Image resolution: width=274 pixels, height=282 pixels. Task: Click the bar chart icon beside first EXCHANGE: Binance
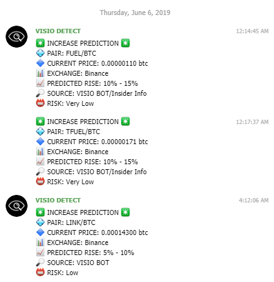click(x=40, y=73)
